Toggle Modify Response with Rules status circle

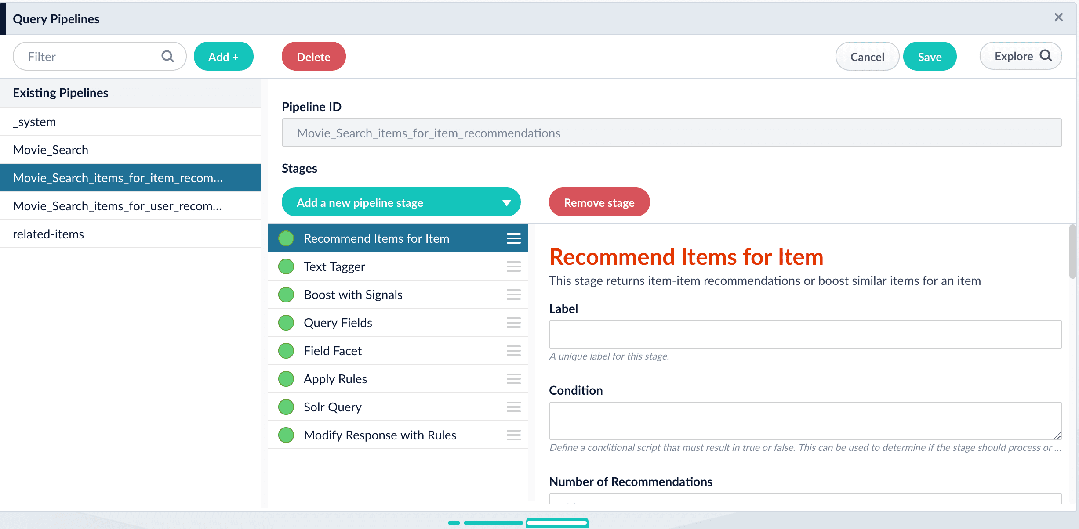(286, 435)
